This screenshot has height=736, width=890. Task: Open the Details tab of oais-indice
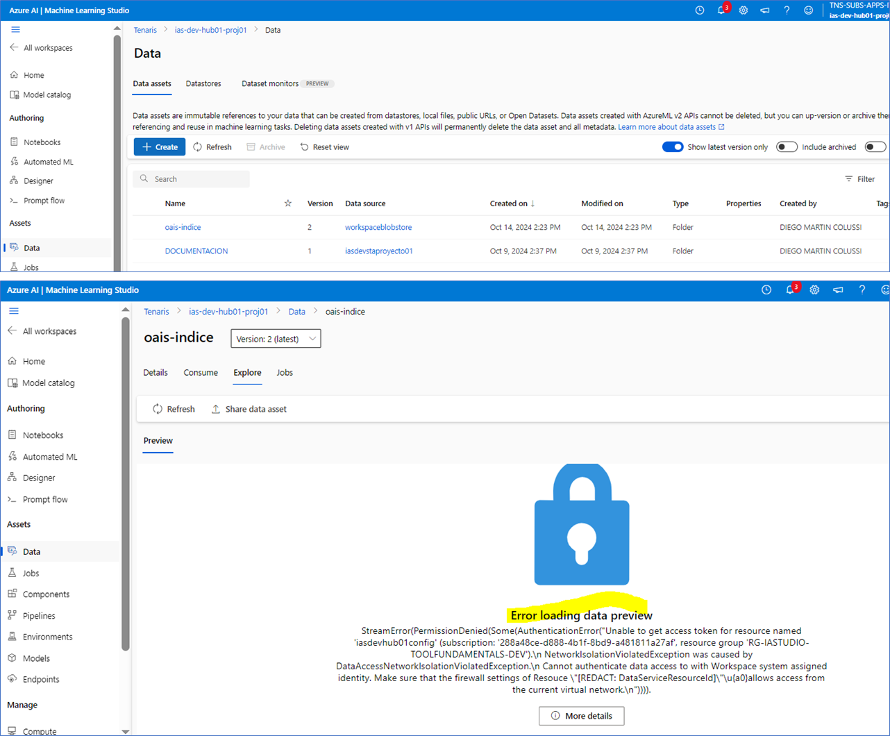click(156, 373)
